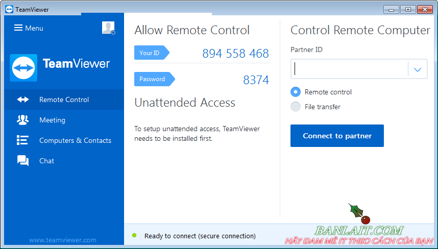Click the TeamViewer title bar app icon
Viewport: 438px width, 249px height.
(x=9, y=9)
